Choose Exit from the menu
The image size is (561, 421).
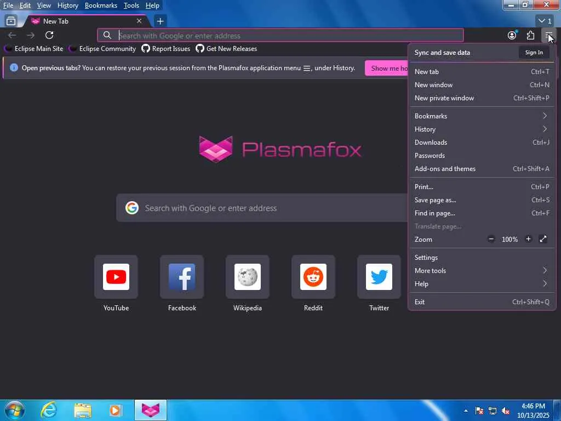[482, 302]
